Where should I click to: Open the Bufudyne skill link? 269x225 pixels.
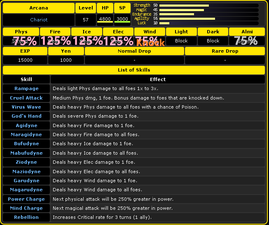click(x=26, y=144)
